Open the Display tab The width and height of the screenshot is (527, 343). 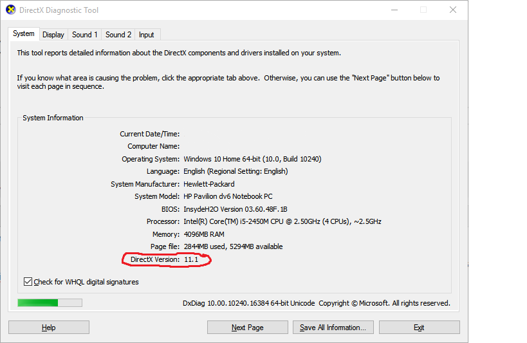(53, 35)
